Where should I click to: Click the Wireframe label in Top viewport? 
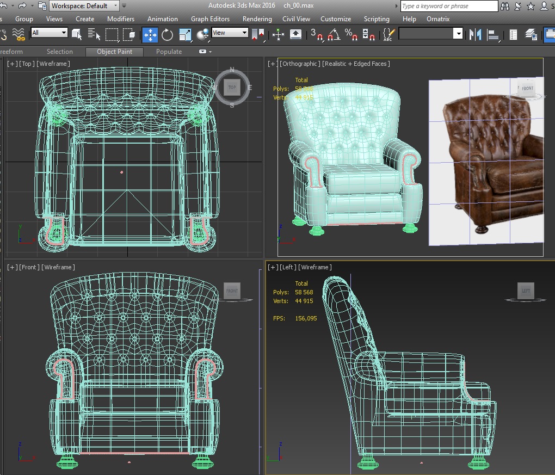click(53, 64)
